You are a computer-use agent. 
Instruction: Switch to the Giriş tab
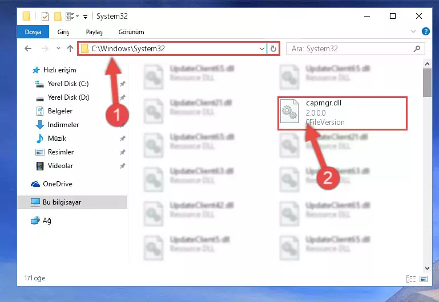click(x=63, y=32)
